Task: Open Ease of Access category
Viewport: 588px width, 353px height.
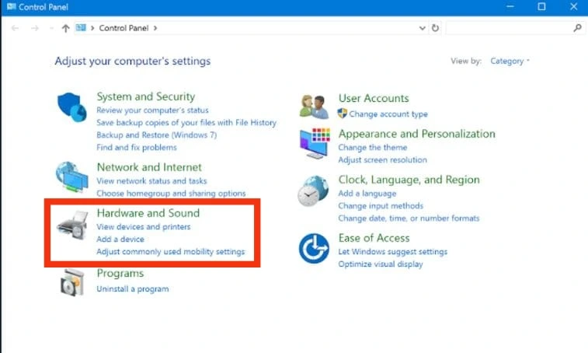Action: click(x=374, y=238)
